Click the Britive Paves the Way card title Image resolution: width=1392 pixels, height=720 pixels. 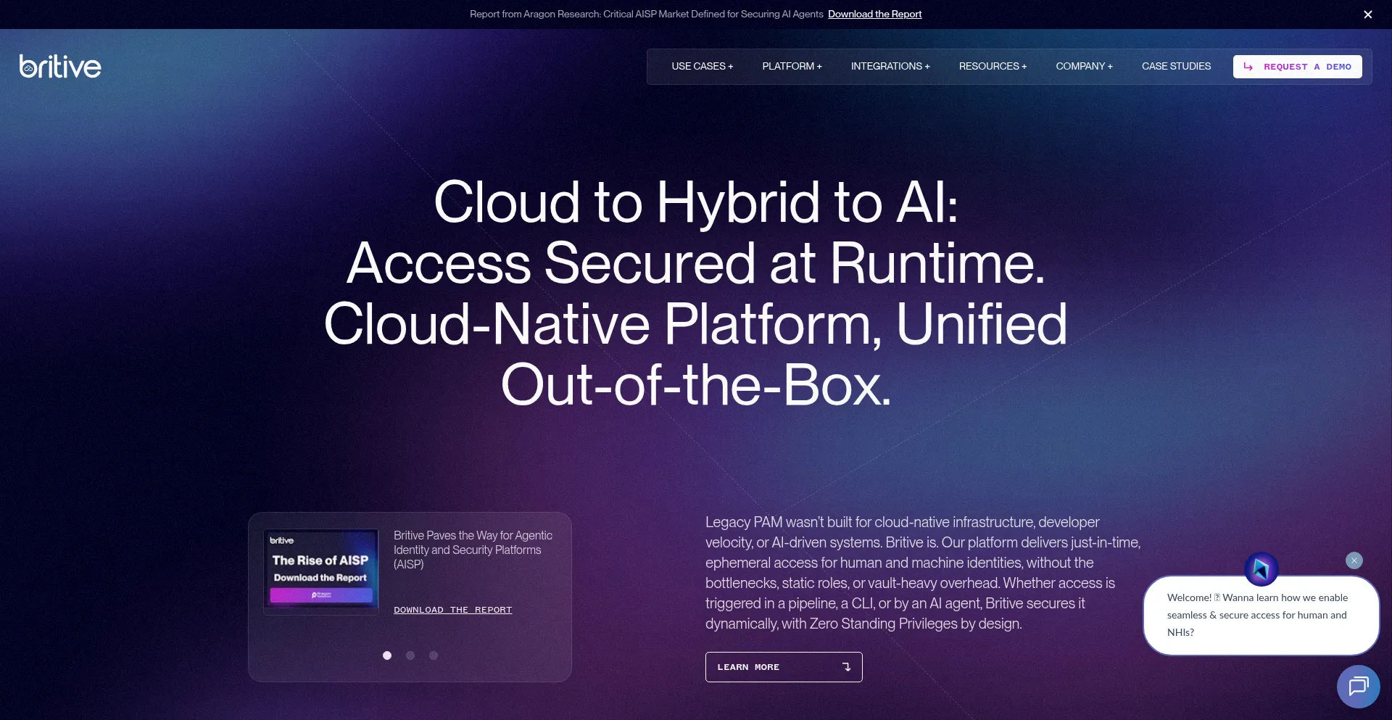click(x=473, y=550)
